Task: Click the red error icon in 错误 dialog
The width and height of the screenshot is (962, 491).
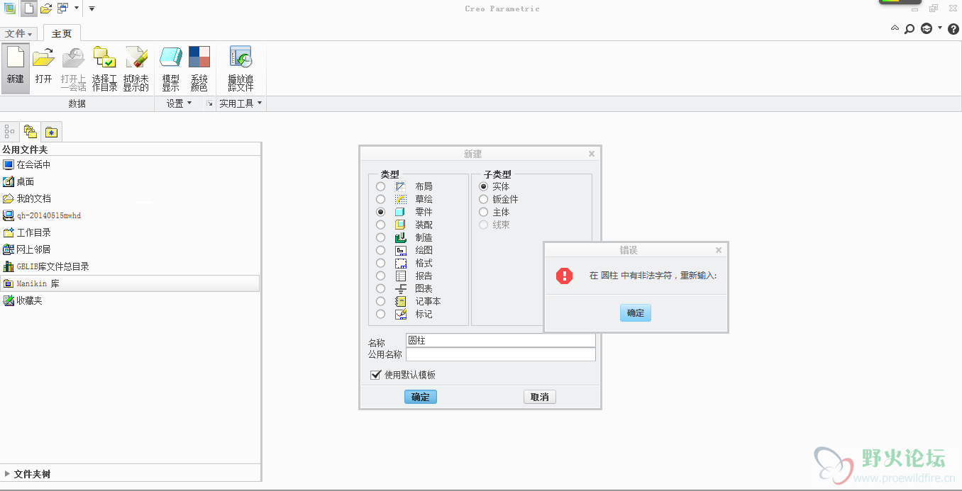Action: (x=565, y=276)
